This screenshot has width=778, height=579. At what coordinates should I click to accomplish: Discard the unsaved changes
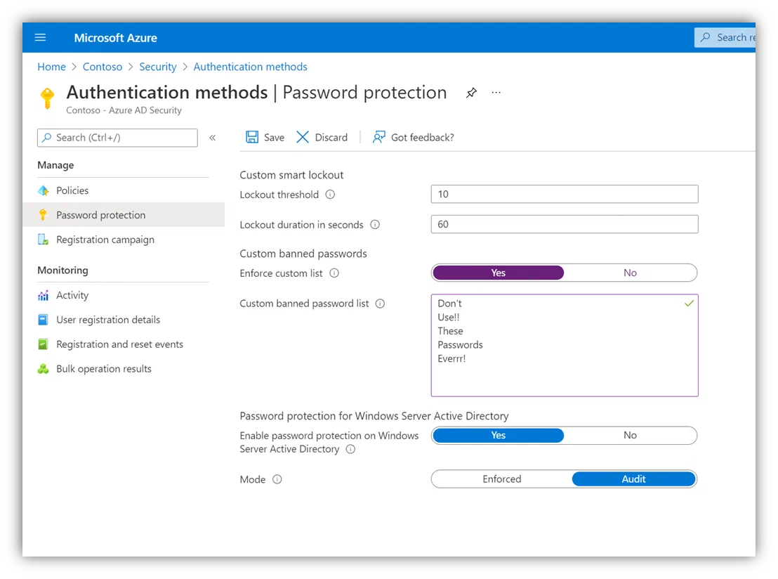tap(322, 137)
